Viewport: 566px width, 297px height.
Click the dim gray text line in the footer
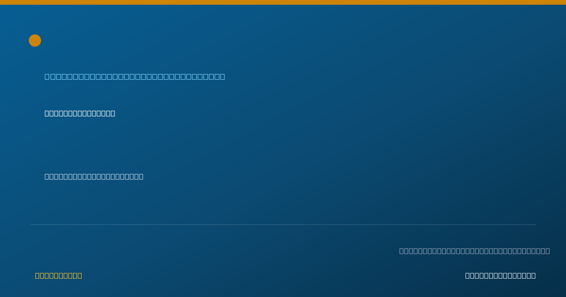pos(474,251)
